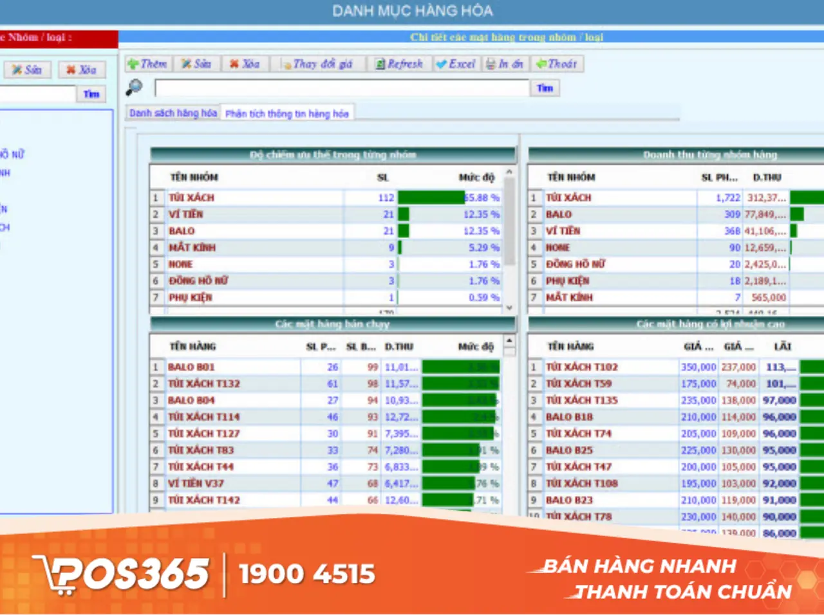Click the 65.88 % value for TÚI XÁCH
This screenshot has width=824, height=615.
pos(482,197)
